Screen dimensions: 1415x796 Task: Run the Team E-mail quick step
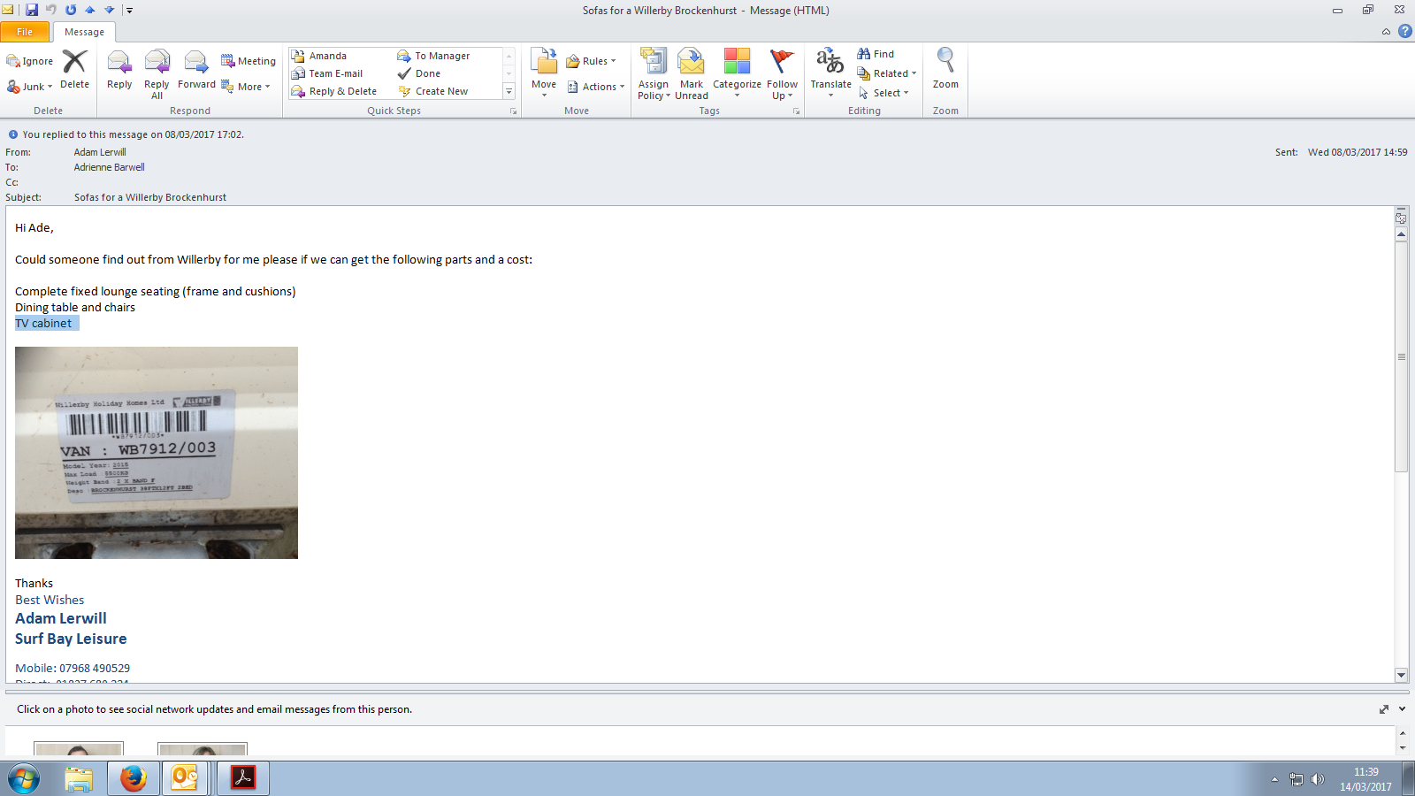coord(327,73)
